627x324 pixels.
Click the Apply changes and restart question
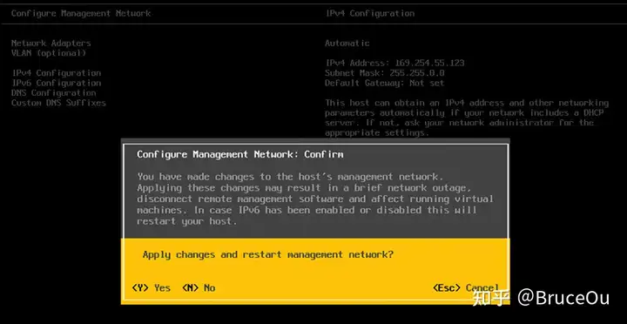pyautogui.click(x=268, y=254)
